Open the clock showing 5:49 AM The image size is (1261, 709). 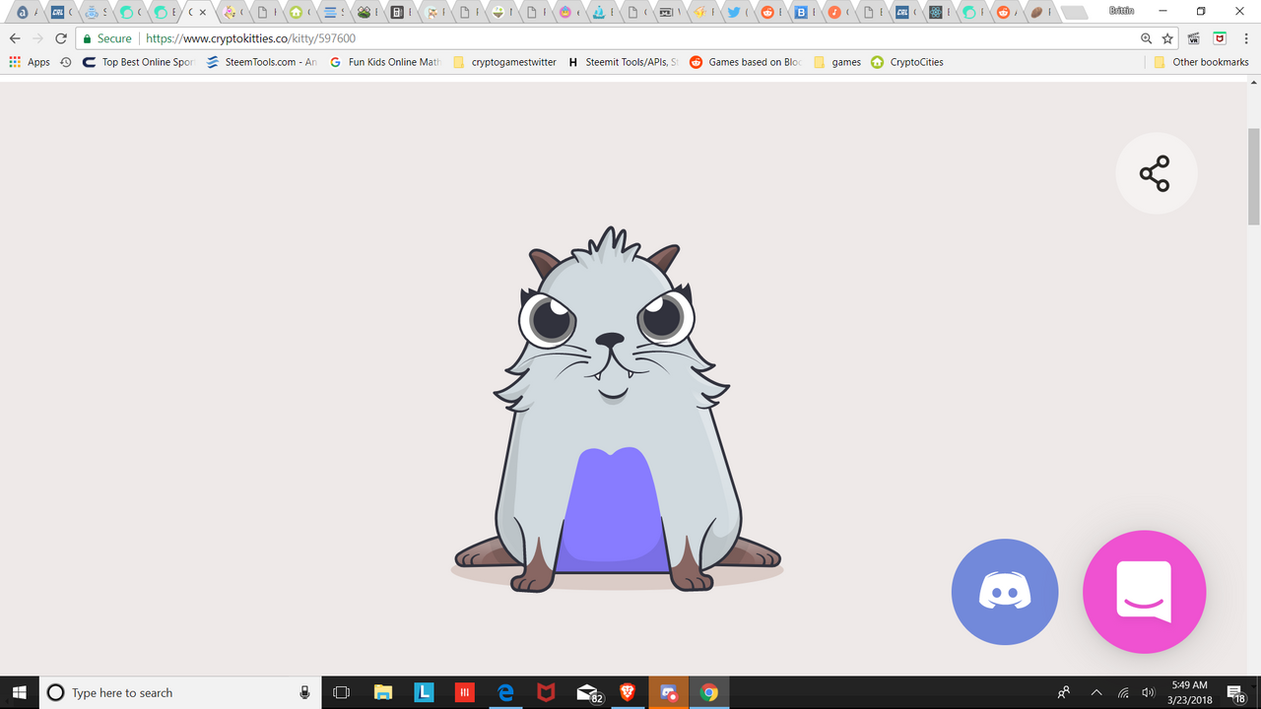pos(1190,692)
